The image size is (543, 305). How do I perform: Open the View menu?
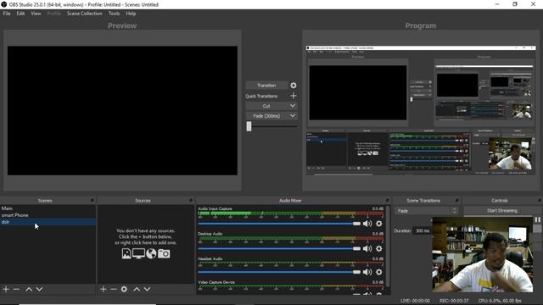tap(36, 14)
